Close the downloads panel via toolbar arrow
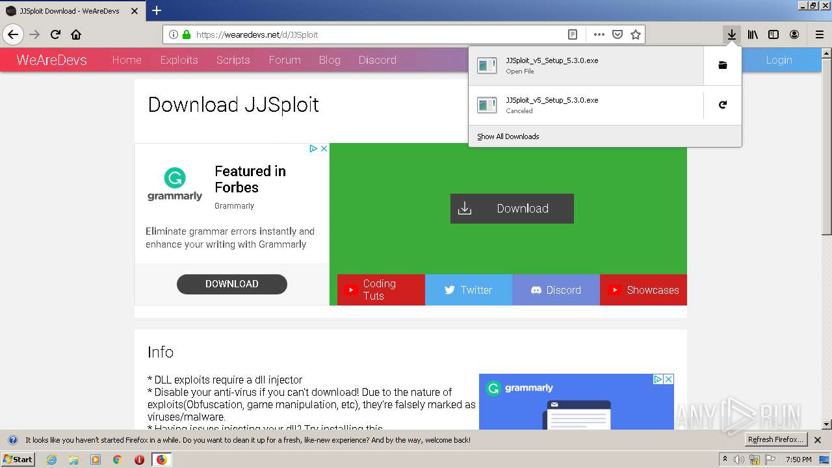The height and width of the screenshot is (468, 832). tap(732, 34)
